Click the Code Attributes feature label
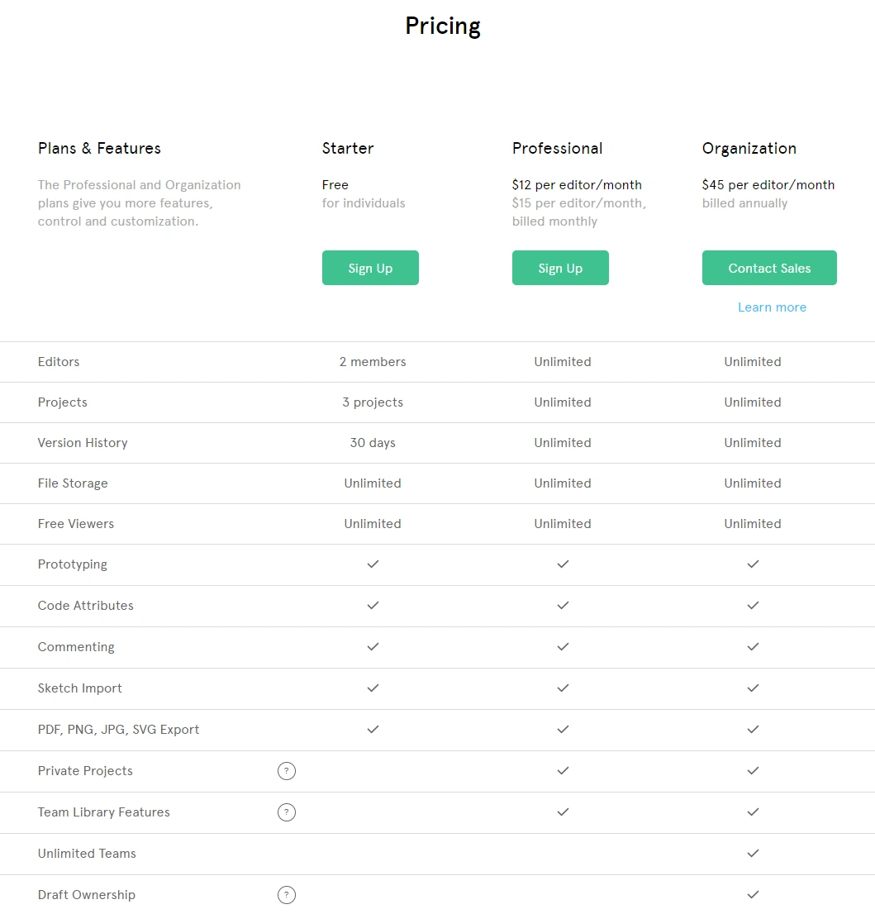This screenshot has width=875, height=914. tap(86, 606)
